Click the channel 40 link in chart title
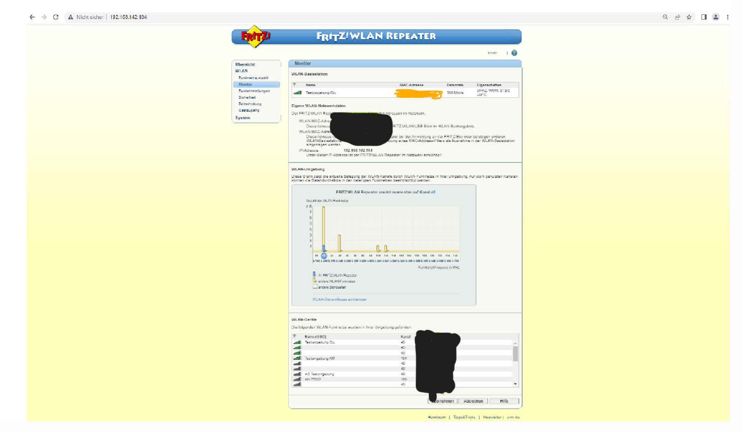Viewport: 742px width, 432px height. coord(433,192)
